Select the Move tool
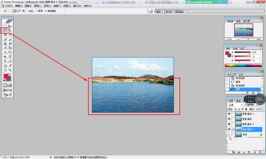The image size is (266, 159). 10,26
